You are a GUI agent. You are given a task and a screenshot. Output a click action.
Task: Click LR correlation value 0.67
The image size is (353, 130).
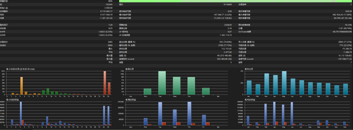[230, 31]
